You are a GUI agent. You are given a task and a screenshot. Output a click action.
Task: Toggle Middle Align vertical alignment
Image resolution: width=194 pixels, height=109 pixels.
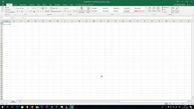(41, 8)
